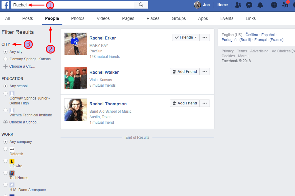Switch language to Português (Brasil)
Screen dimensions: 295x196
coord(236,40)
